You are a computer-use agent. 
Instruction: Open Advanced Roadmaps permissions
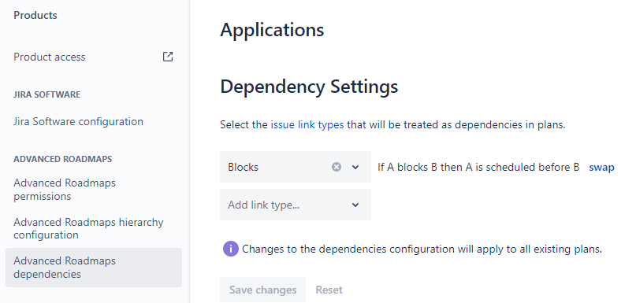click(65, 190)
